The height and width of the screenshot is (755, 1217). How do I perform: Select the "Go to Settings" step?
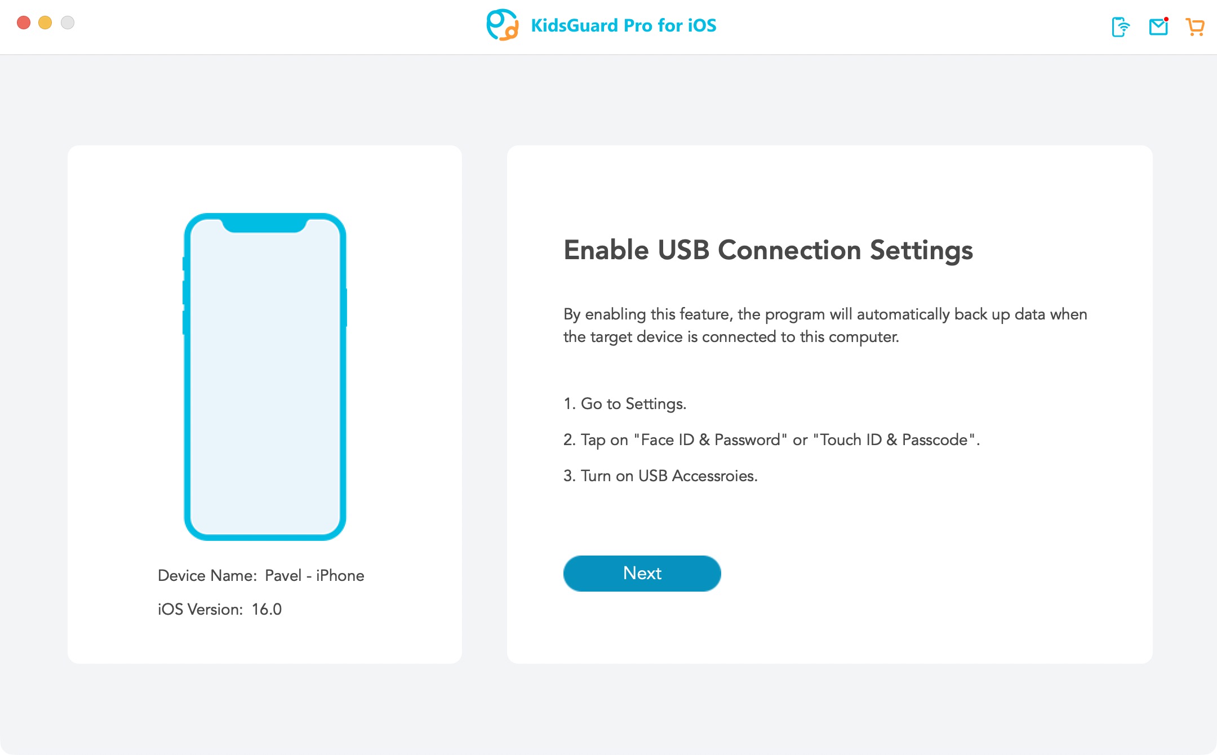(625, 403)
